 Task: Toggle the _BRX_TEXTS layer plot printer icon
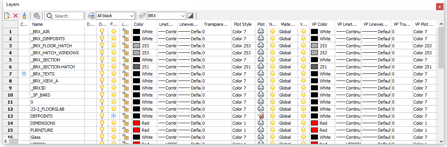click(261, 74)
